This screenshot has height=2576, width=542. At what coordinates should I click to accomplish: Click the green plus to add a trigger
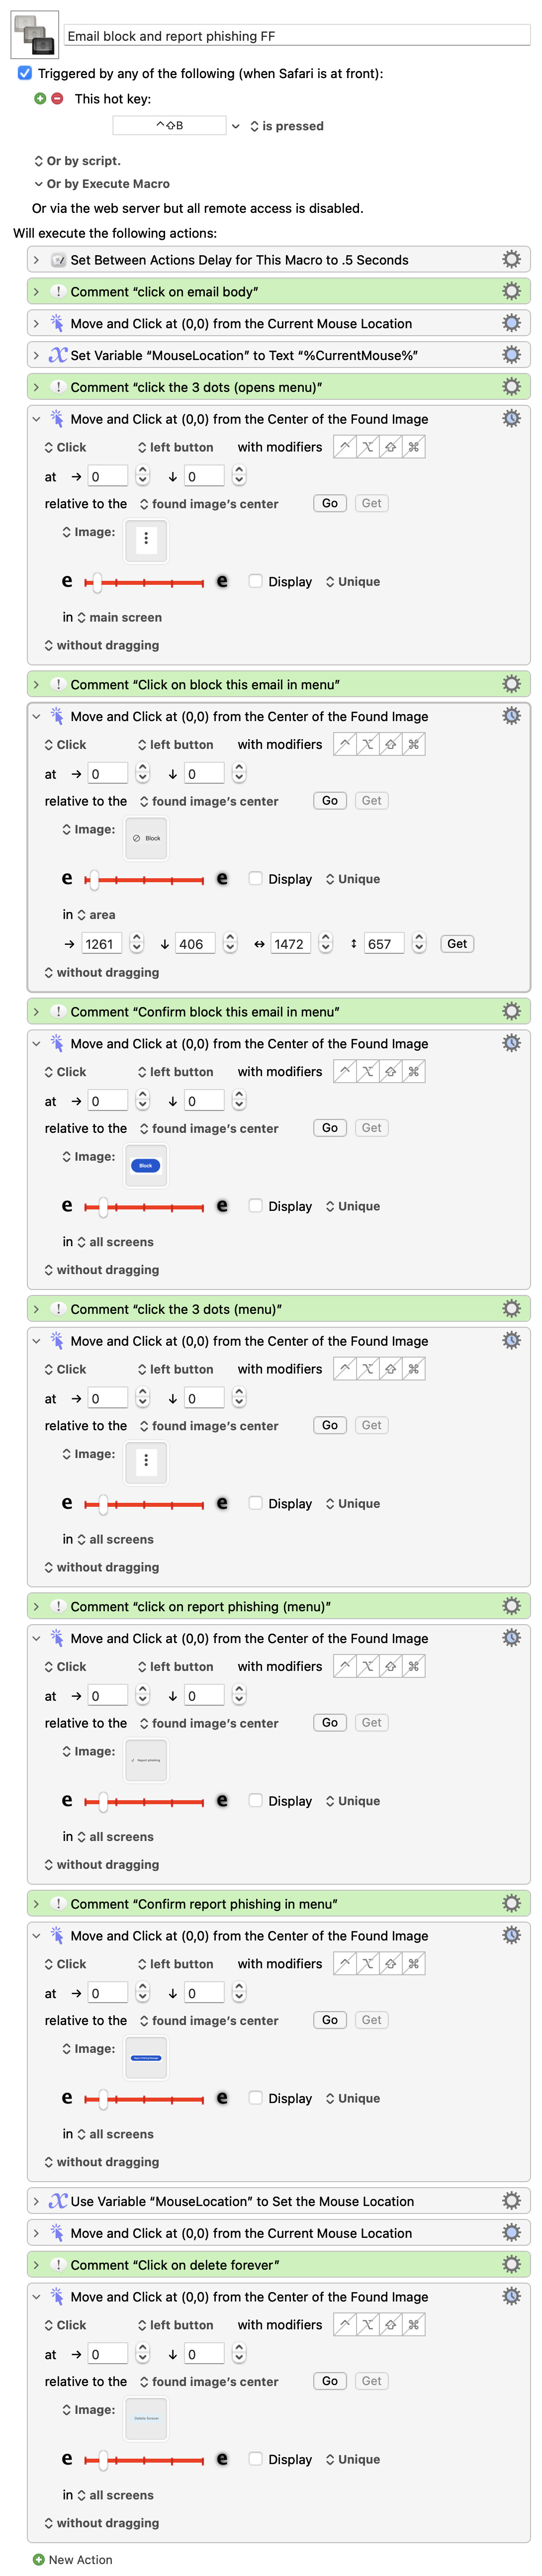point(40,99)
